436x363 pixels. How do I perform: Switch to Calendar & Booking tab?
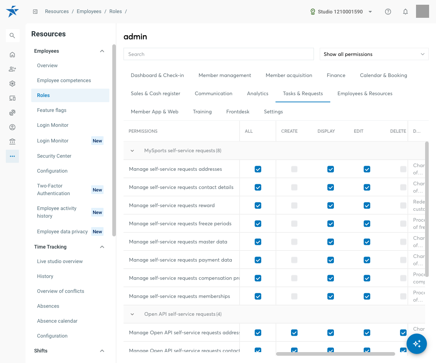pyautogui.click(x=383, y=75)
